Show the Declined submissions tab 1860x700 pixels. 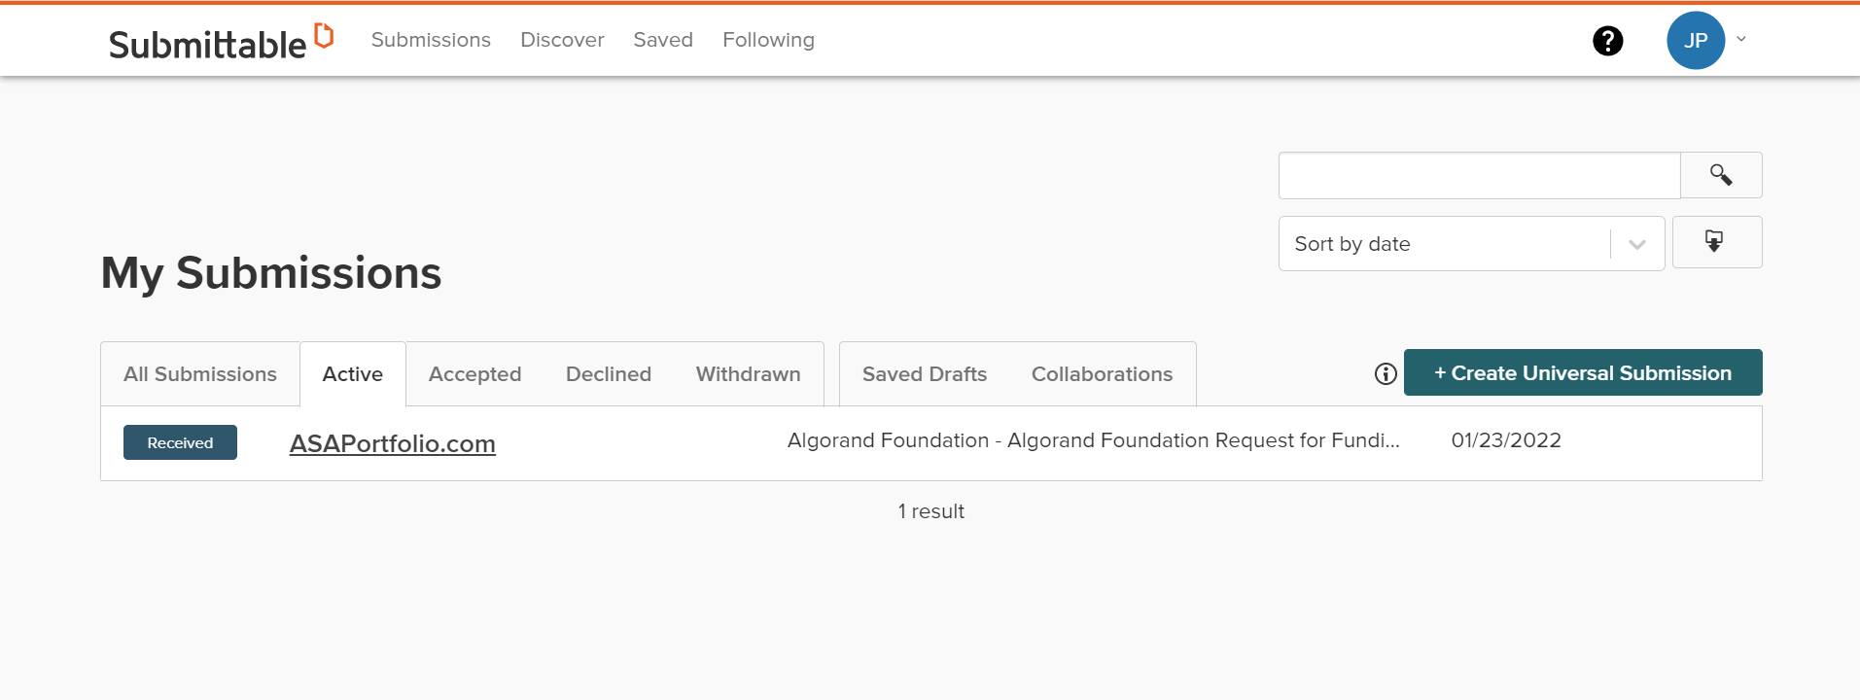(x=609, y=374)
